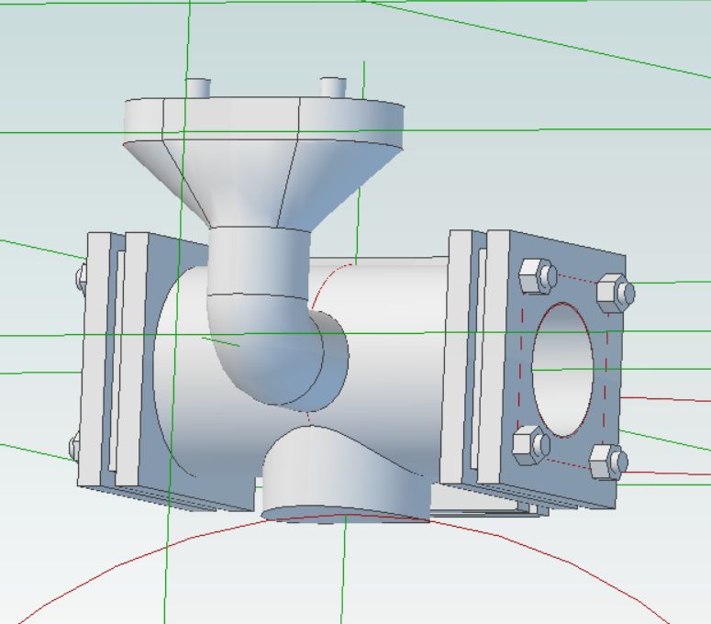Select the circular bore in the right flange
Screen dimensions: 711x624
(564, 369)
